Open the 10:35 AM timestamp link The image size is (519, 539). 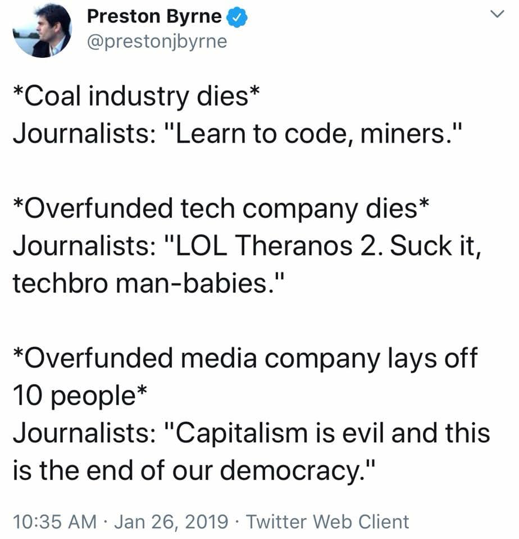[x=55, y=522]
